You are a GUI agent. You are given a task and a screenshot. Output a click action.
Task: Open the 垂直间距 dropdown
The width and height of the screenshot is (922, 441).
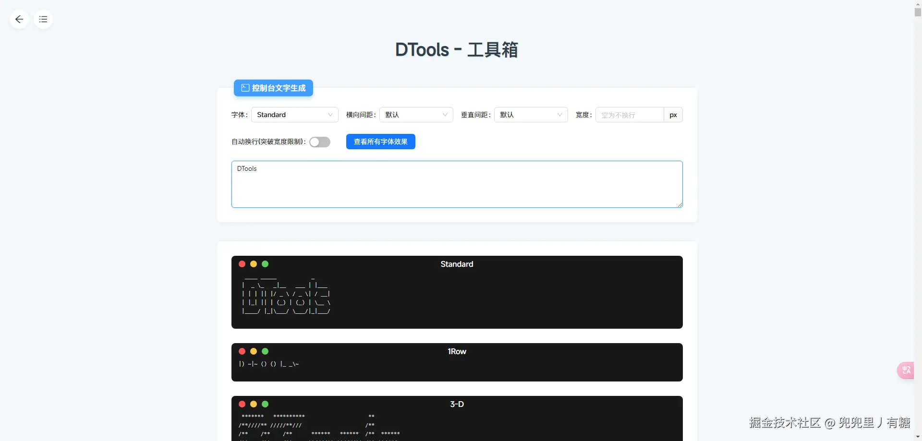[531, 115]
